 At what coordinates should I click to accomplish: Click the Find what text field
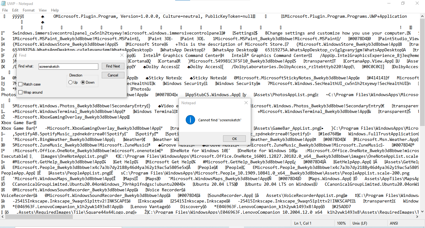pos(68,66)
